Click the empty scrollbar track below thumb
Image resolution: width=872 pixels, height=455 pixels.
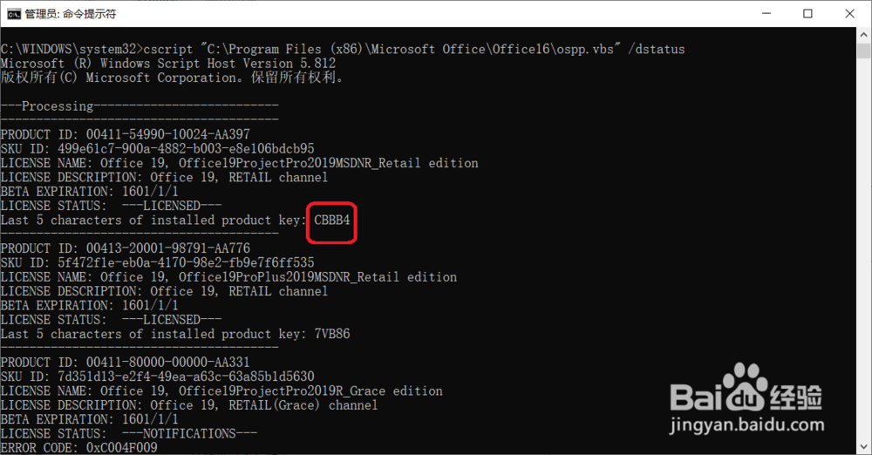(863, 261)
